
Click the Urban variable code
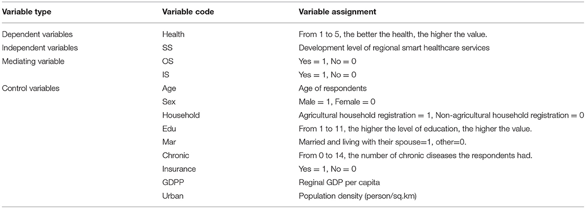pos(171,196)
